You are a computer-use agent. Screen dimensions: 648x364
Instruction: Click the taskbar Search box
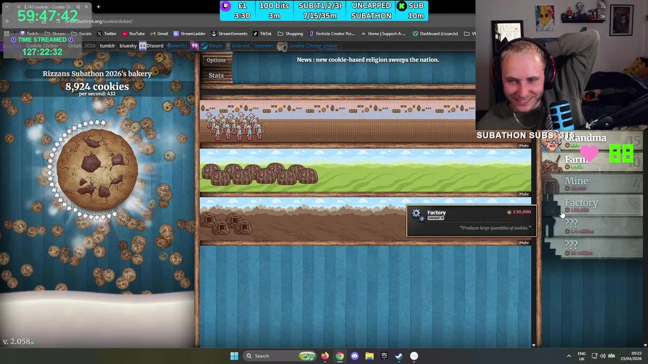(280, 356)
